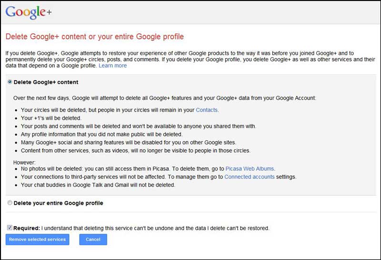Click the bullet about chat buddies in Google Talk
This screenshot has height=260, width=381.
(98, 185)
